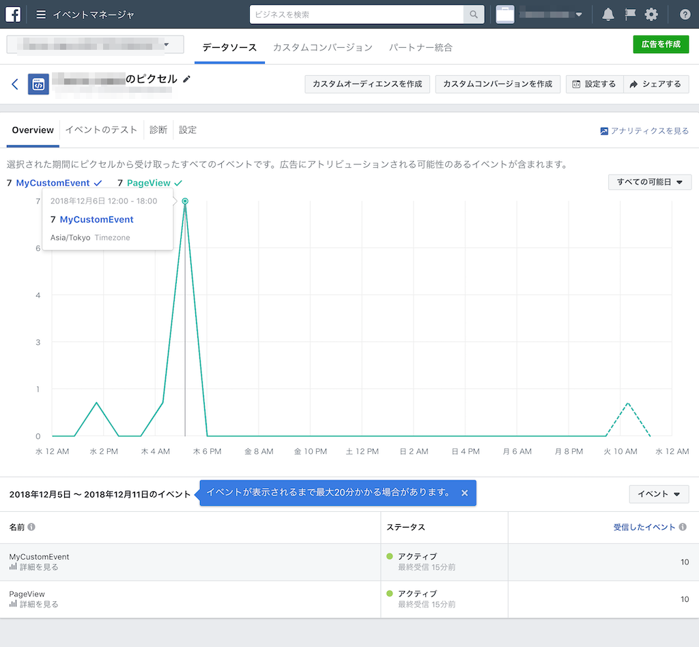This screenshot has width=699, height=647.
Task: Click the ビジネスを検索 search field
Action: [356, 15]
